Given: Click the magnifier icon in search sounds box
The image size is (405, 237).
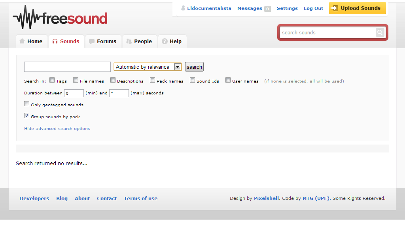Looking at the screenshot, I should point(380,32).
